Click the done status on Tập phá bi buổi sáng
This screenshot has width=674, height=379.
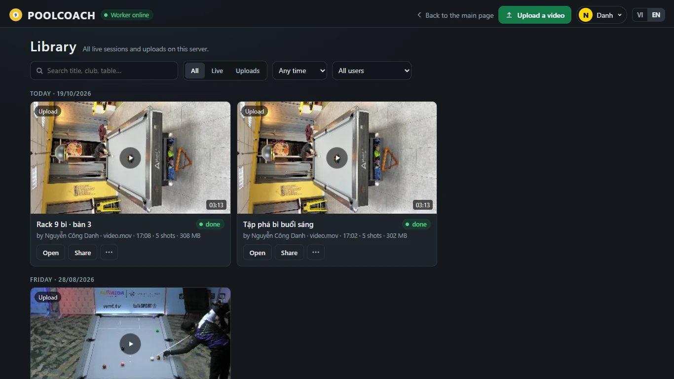coord(416,224)
